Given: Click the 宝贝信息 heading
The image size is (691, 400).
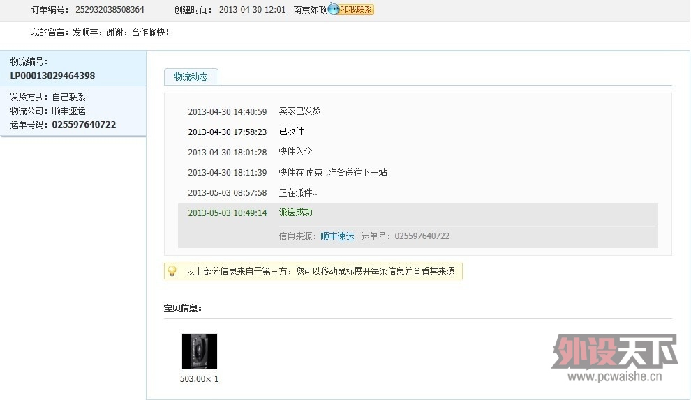Looking at the screenshot, I should 182,309.
